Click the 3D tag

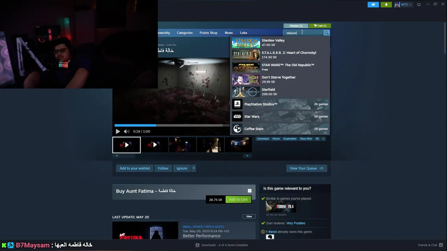317,139
